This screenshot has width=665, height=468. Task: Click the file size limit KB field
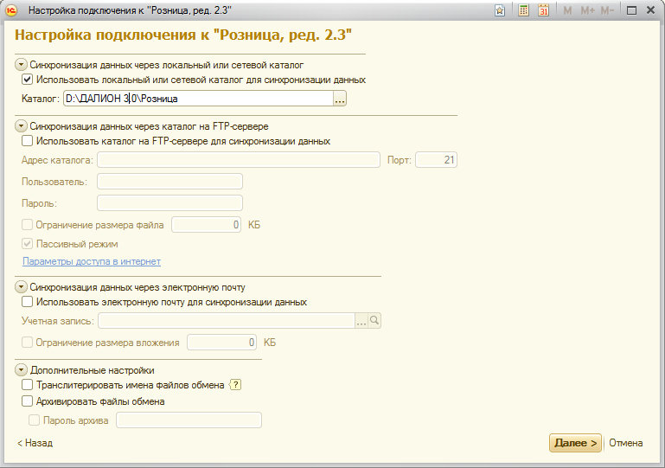click(x=206, y=225)
